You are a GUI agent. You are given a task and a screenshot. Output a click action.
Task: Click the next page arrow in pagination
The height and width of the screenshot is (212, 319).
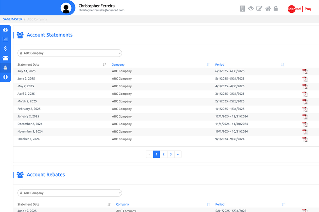pyautogui.click(x=178, y=154)
